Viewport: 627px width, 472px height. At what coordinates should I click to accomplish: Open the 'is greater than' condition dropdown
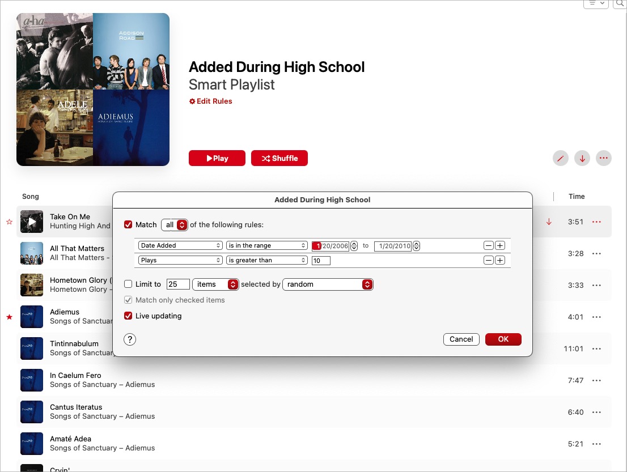pyautogui.click(x=266, y=260)
